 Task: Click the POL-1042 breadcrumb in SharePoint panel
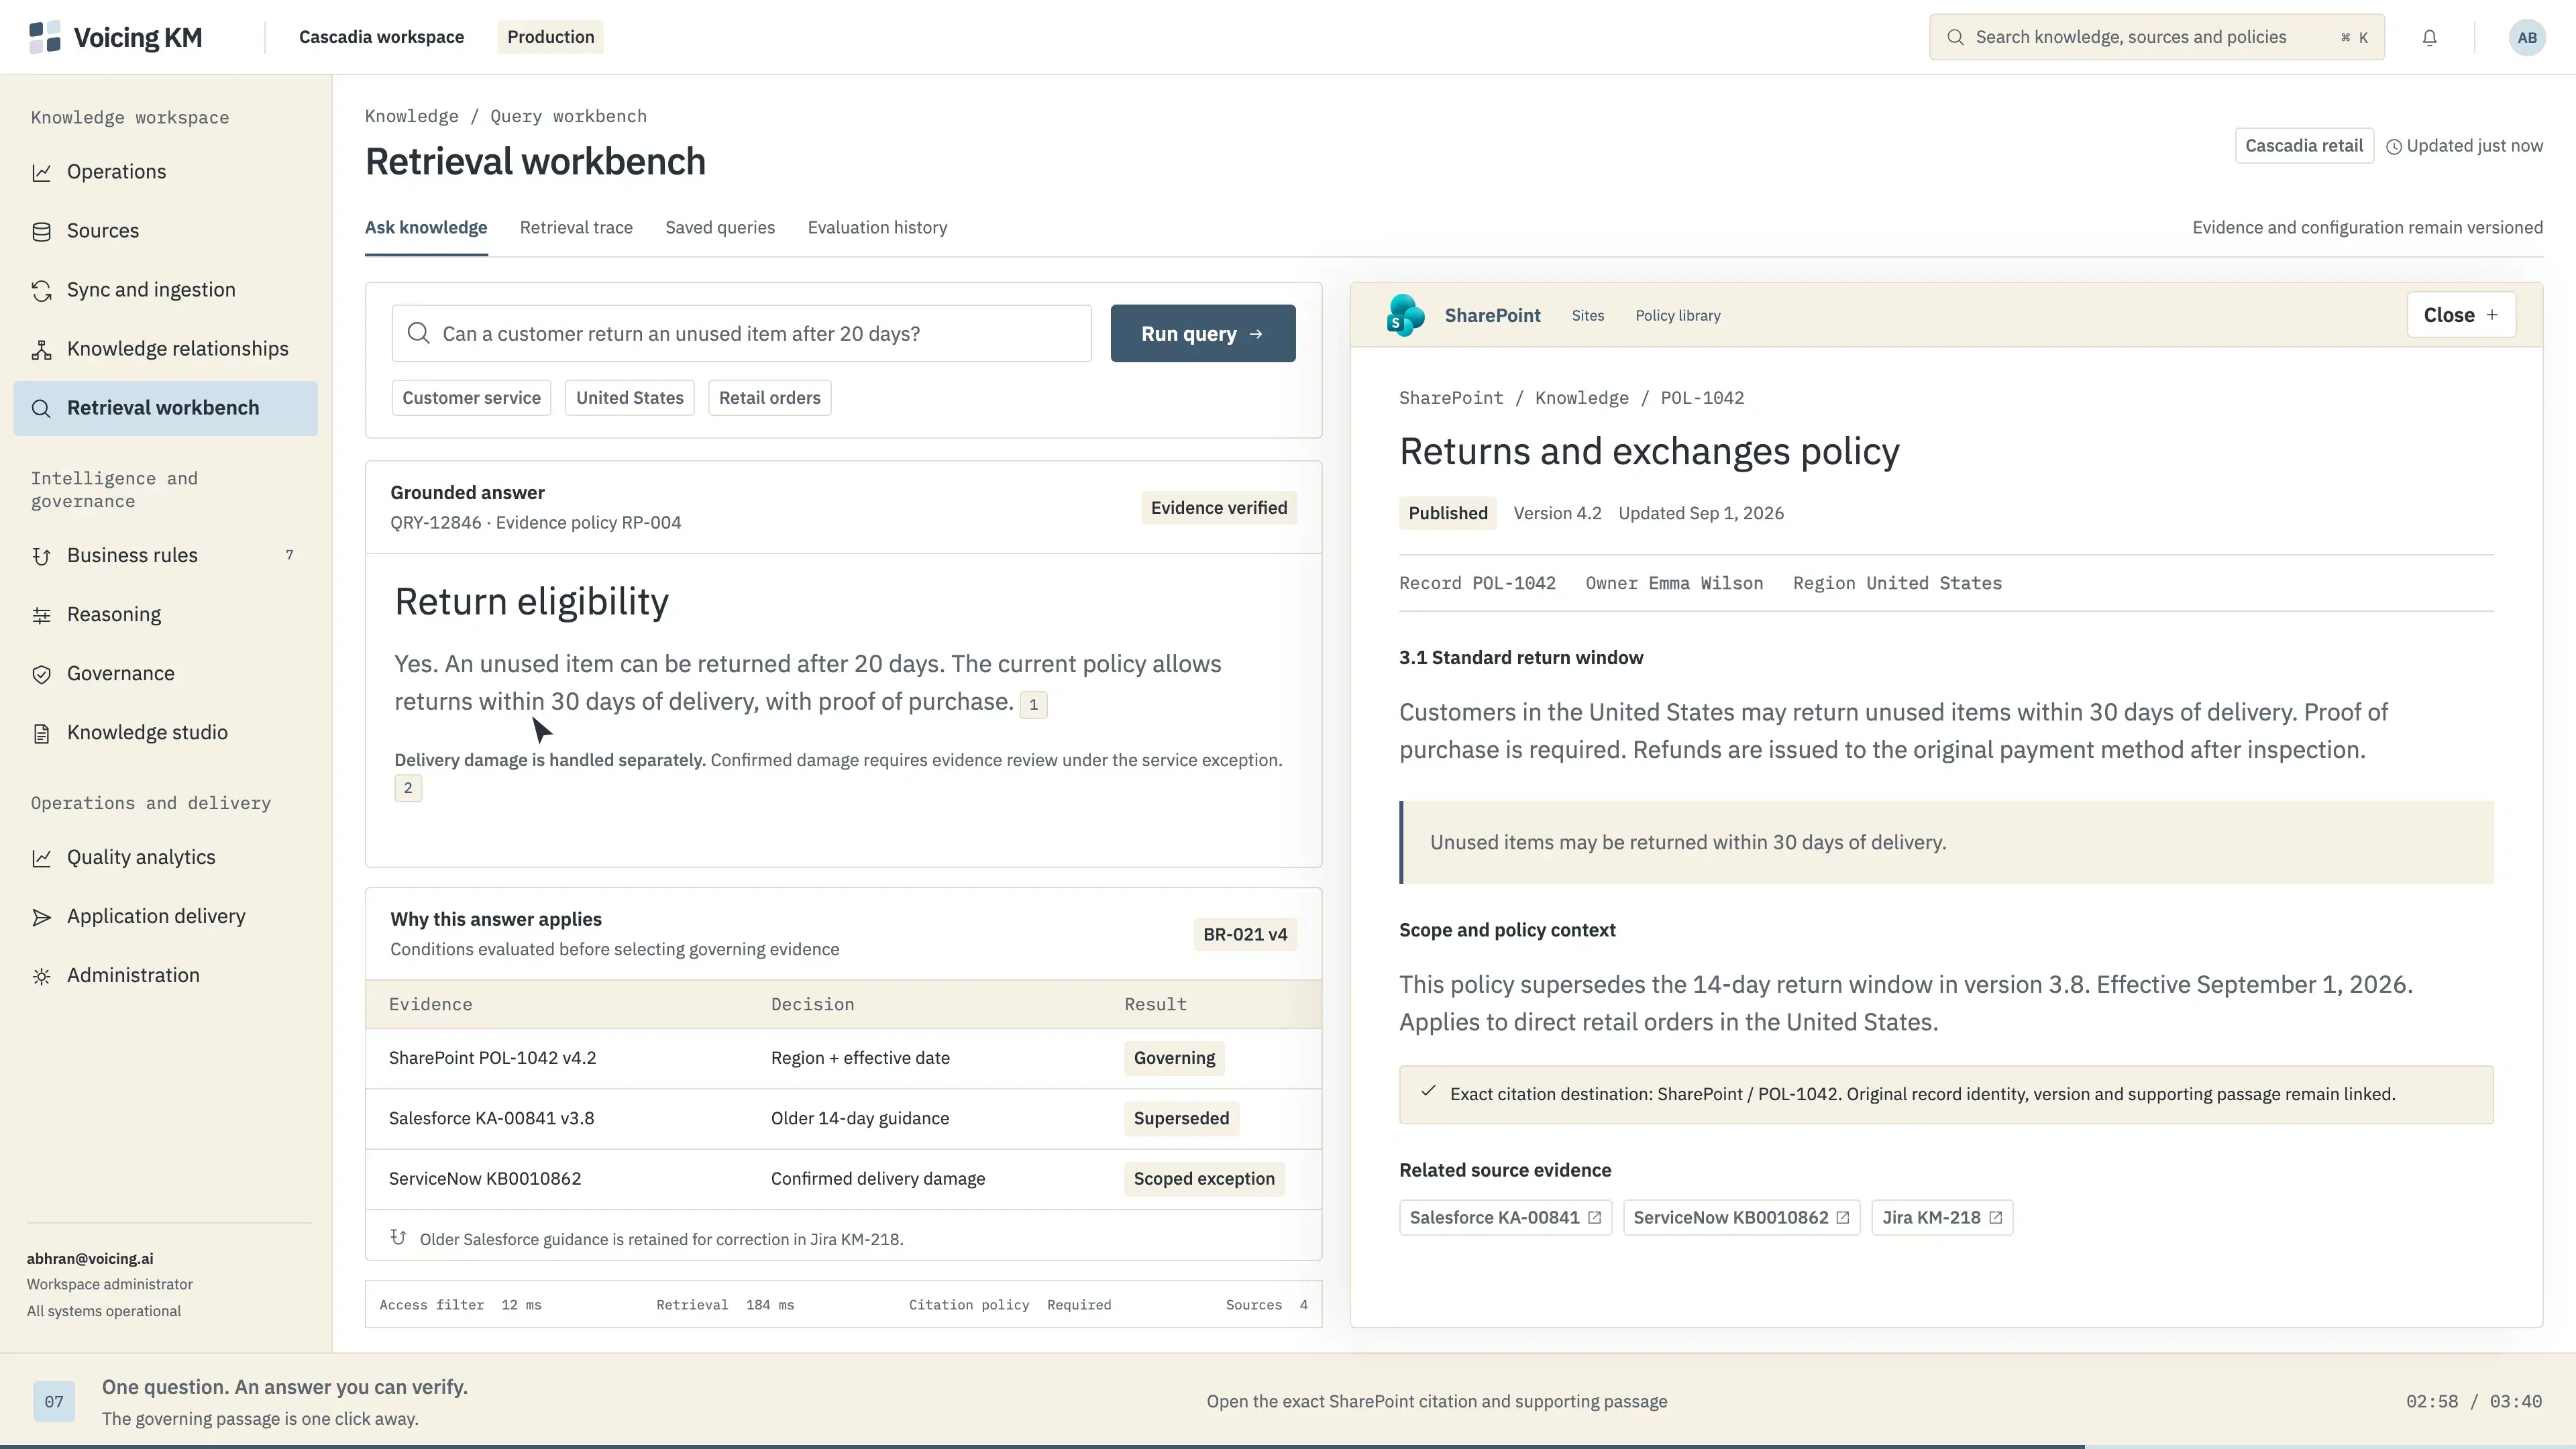pos(1702,398)
